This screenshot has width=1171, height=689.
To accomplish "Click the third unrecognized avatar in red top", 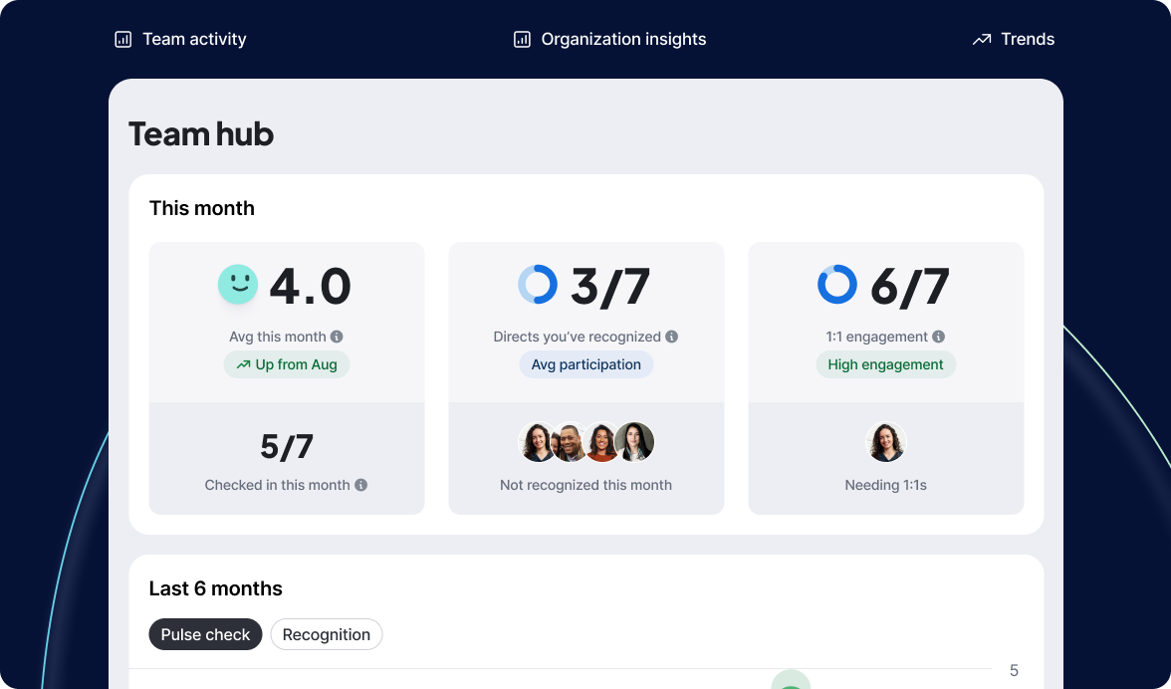I will [600, 442].
